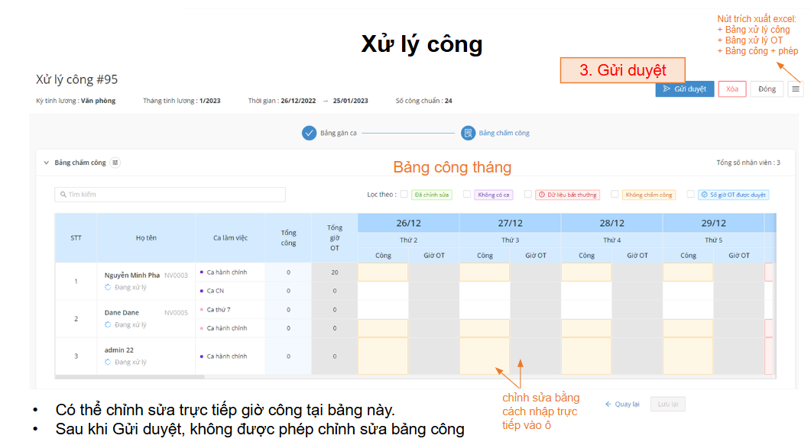The width and height of the screenshot is (811, 445).
Task: Open the hamburger menu for Excel export
Action: click(796, 89)
